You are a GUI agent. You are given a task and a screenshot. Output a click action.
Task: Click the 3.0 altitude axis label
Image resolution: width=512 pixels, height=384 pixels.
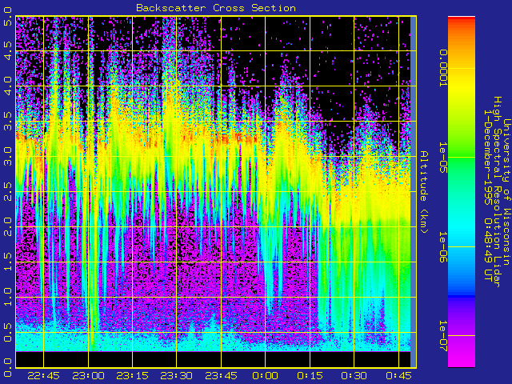click(x=7, y=157)
